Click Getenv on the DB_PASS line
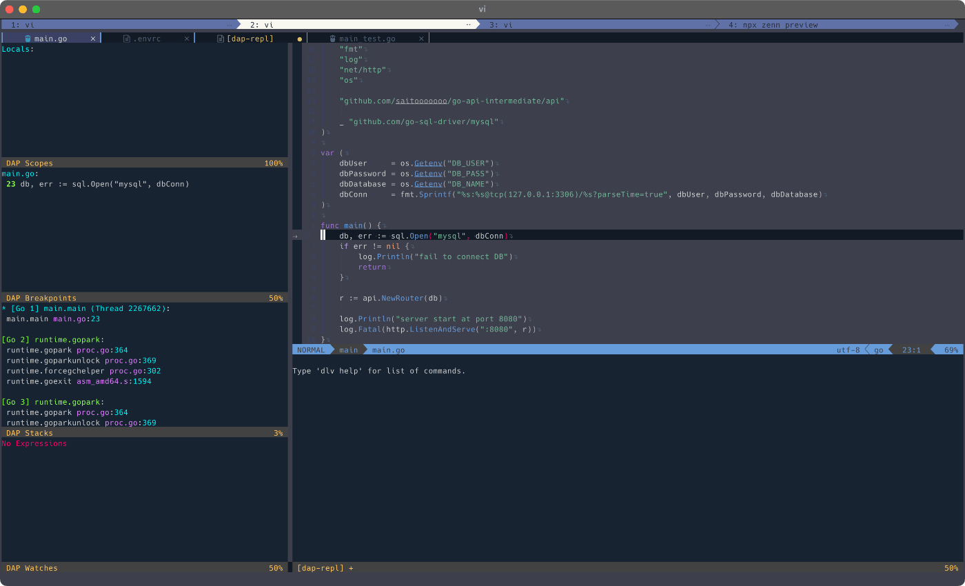 pyautogui.click(x=428, y=174)
